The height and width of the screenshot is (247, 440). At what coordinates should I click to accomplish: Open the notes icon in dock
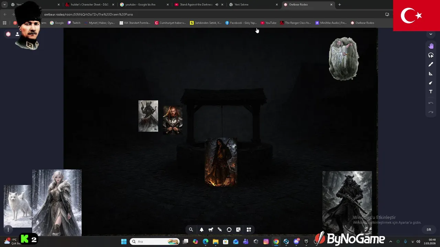tap(238, 230)
